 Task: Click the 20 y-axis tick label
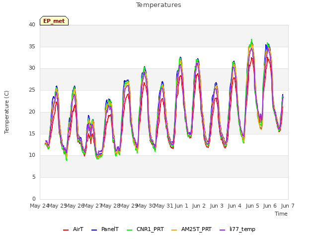pyautogui.click(x=32, y=112)
